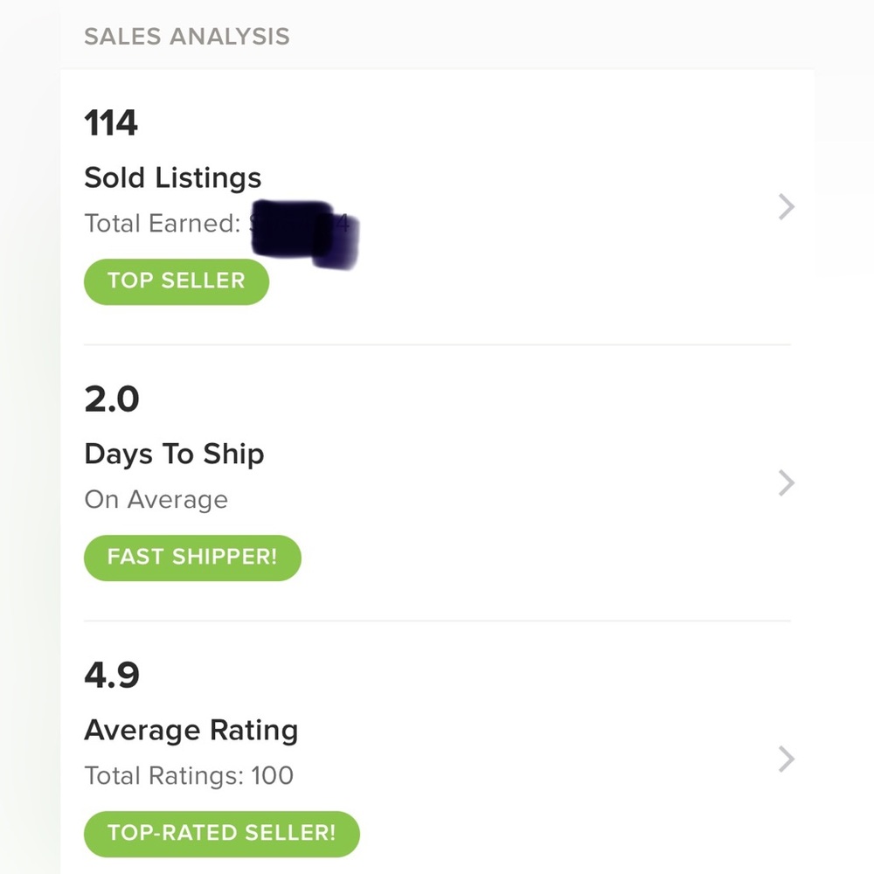Screen dimensions: 874x874
Task: Click the SALES ANALYSIS section header
Action: 186,37
